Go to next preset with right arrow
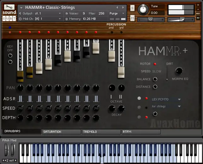 [x=123, y=8]
